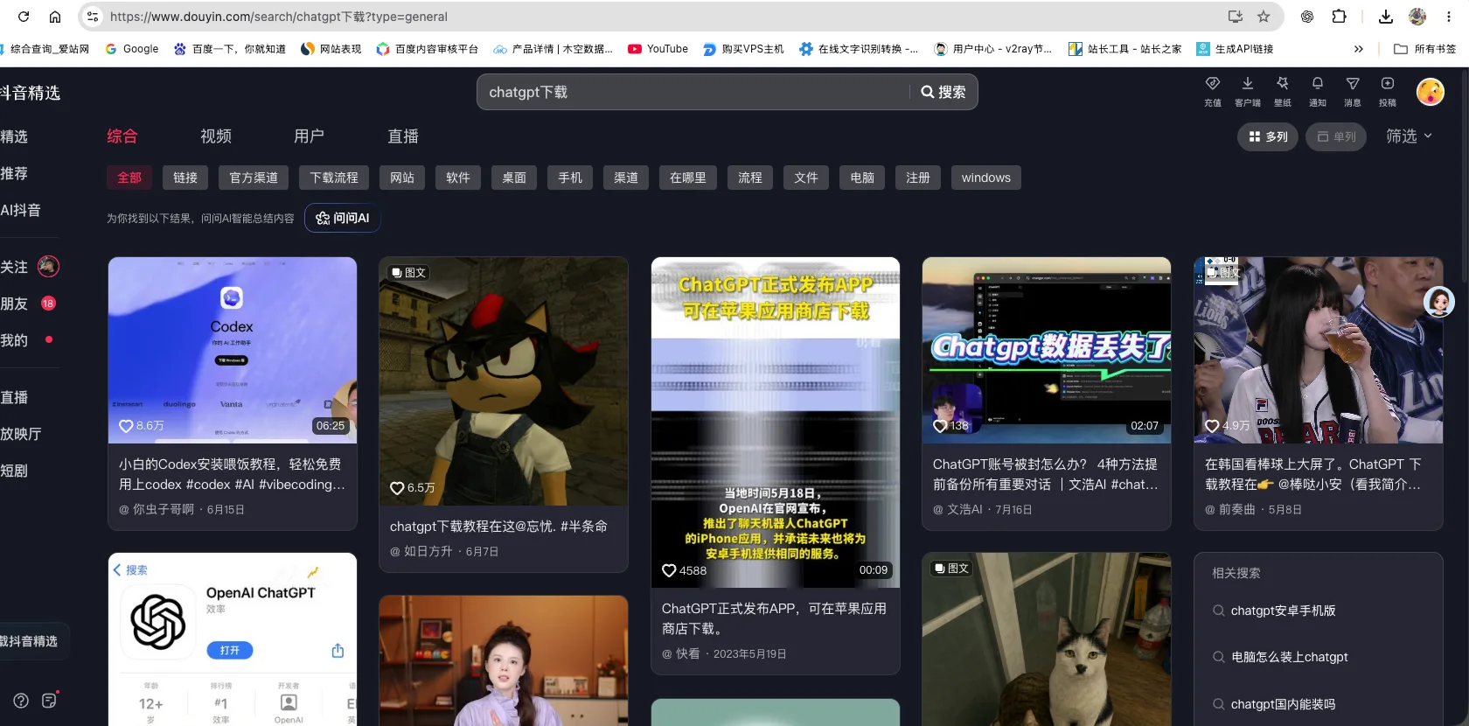Select the 视频 search tab

[216, 136]
